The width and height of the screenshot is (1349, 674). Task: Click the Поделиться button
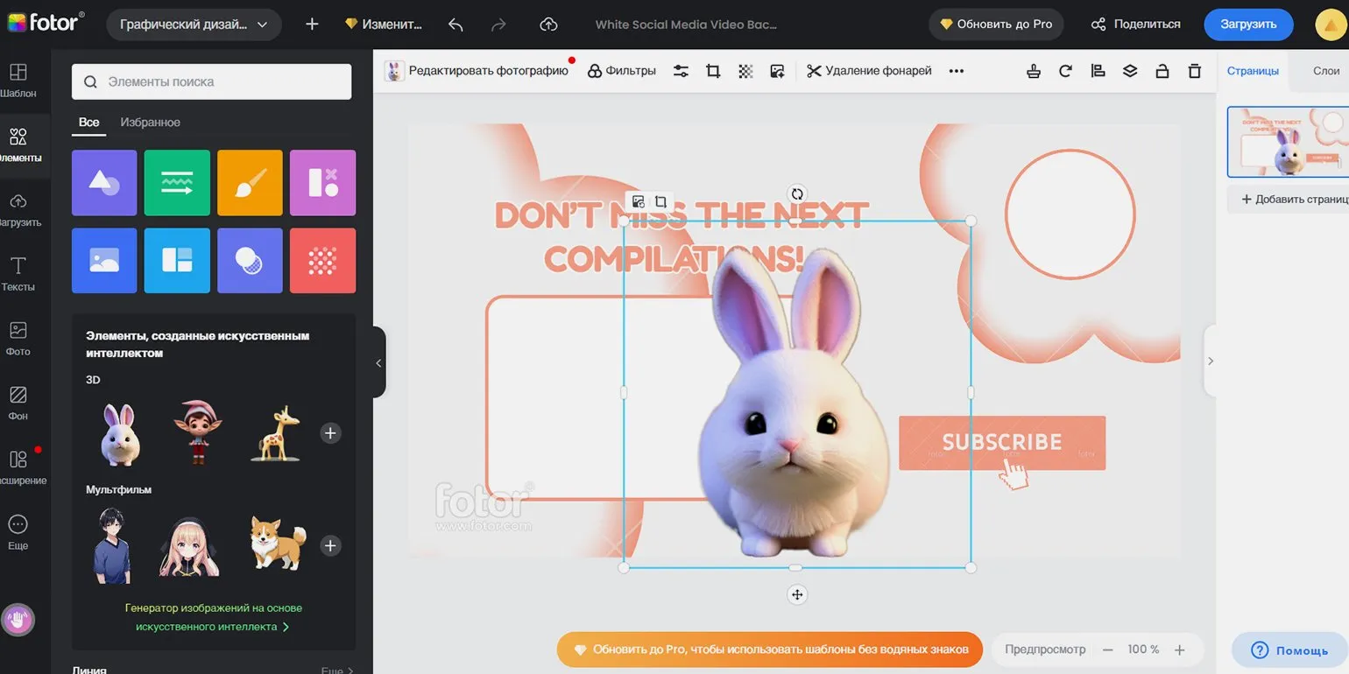[1135, 25]
